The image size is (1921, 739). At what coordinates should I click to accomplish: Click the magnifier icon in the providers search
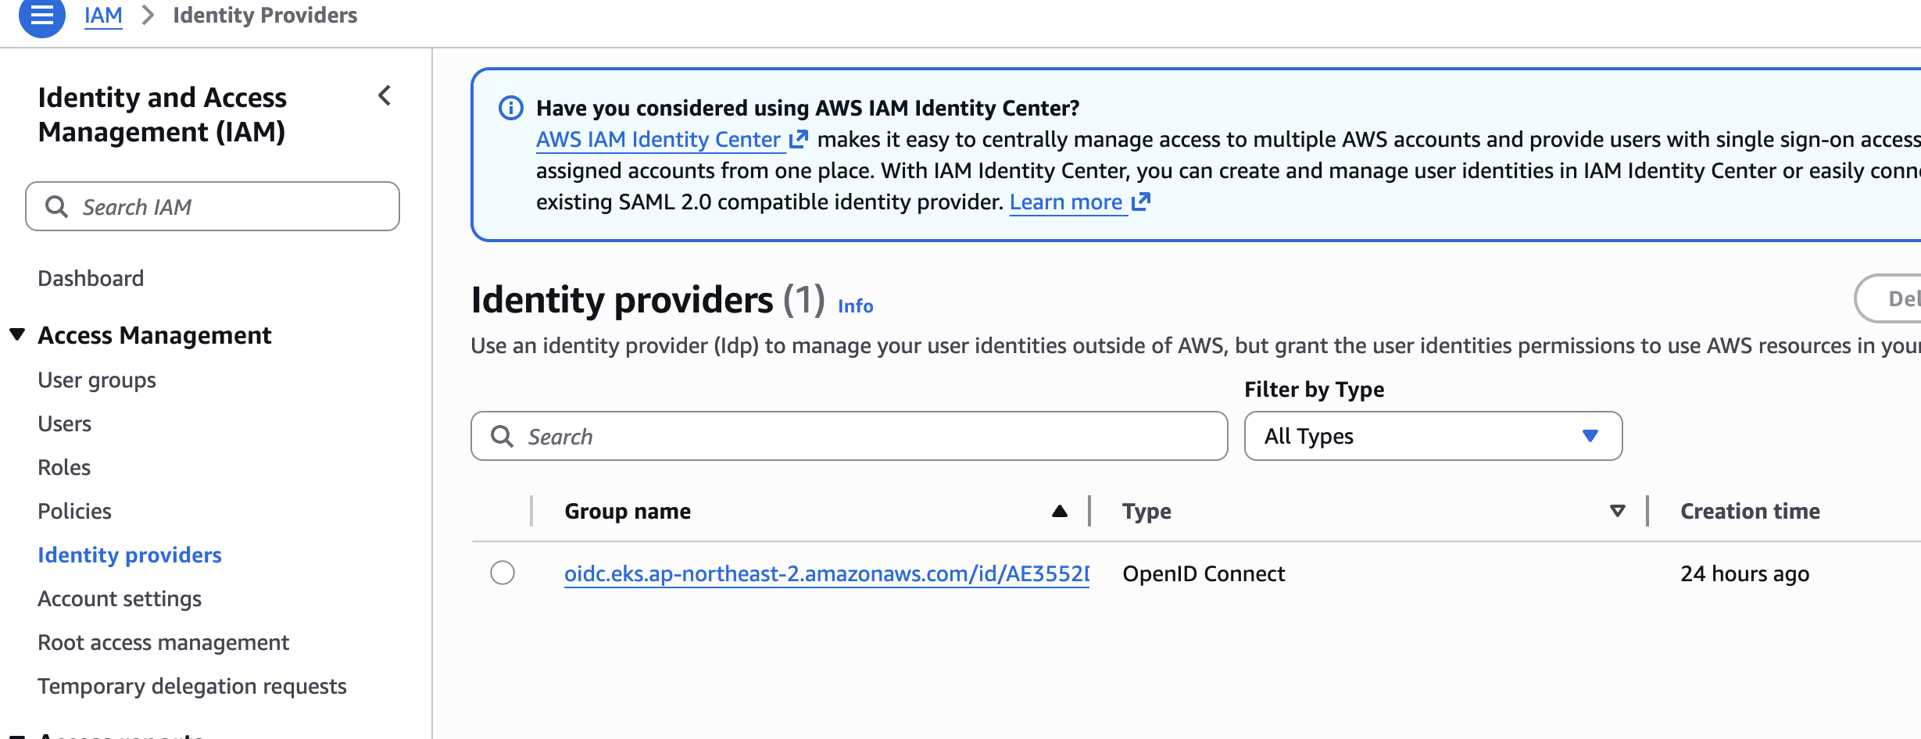coord(502,436)
